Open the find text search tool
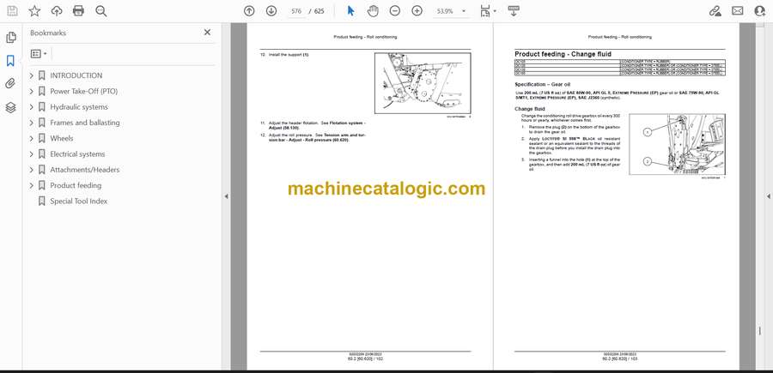773x373 pixels. pos(101,11)
